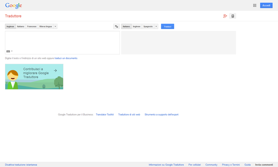Expand the target language dropdown arrow
The width and height of the screenshot is (278, 167).
point(156,27)
